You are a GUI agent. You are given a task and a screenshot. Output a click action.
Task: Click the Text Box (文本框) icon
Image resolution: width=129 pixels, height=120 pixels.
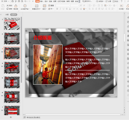click(x=122, y=6)
